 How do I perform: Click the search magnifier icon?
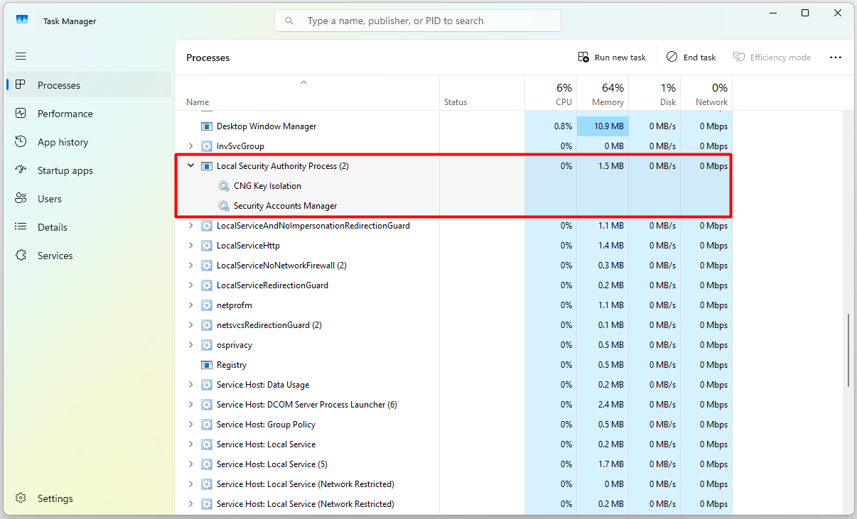click(289, 21)
